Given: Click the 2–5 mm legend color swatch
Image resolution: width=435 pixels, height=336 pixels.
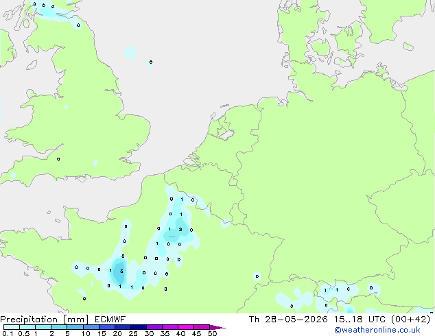Looking at the screenshot, I should [x=59, y=327].
